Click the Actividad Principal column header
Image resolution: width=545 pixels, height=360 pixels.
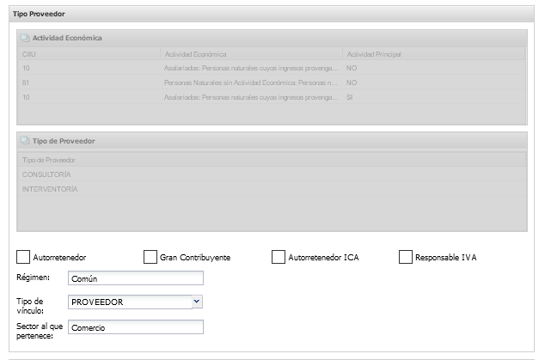[432, 53]
